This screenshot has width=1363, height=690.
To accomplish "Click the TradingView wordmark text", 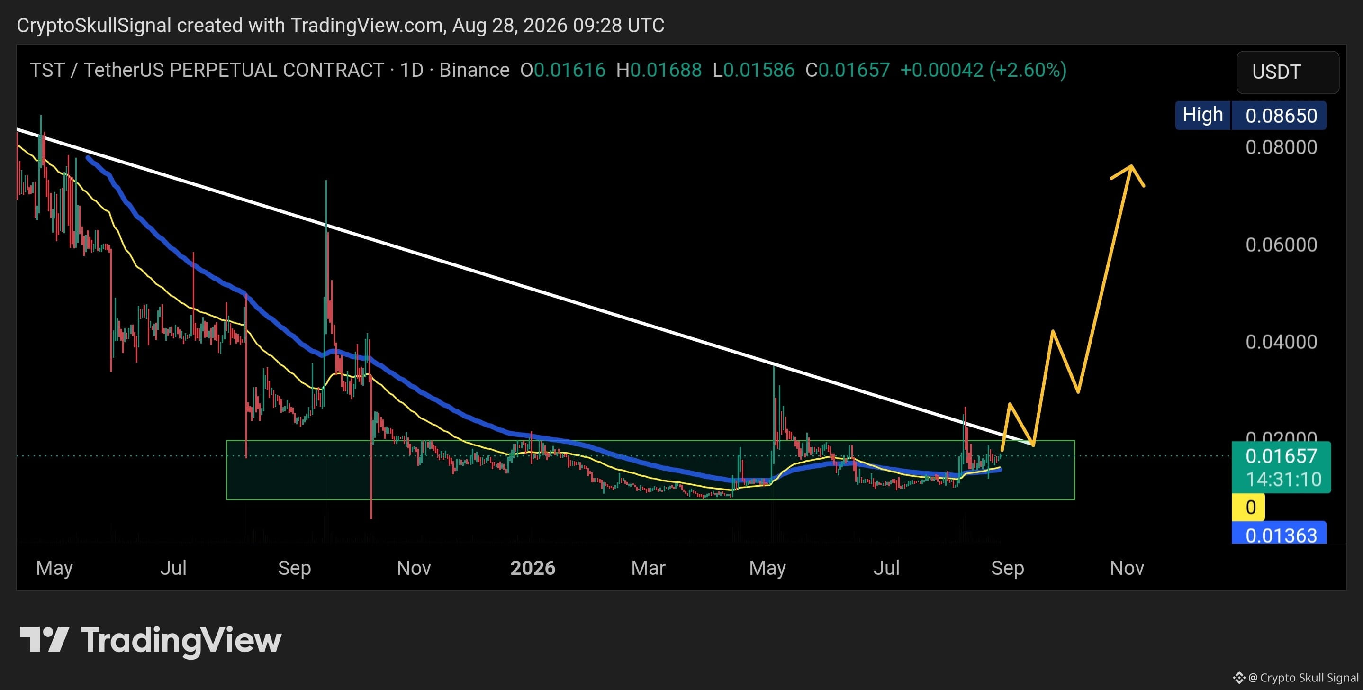I will tap(181, 641).
